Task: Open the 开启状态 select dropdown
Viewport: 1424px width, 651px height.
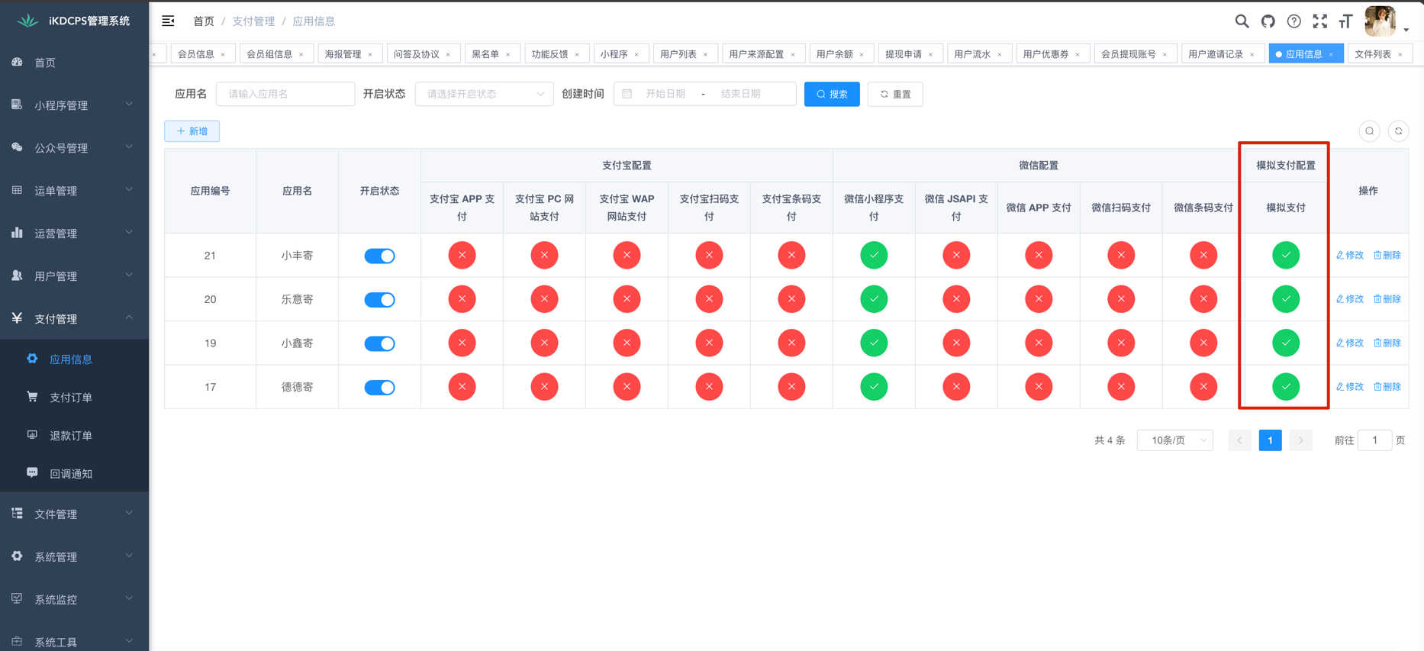Action: [x=485, y=94]
